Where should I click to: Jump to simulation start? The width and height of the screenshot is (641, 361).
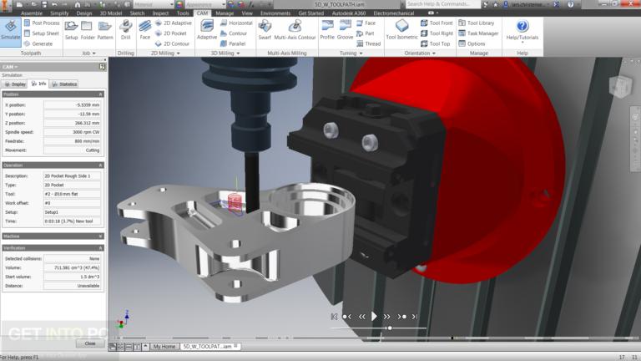(x=334, y=317)
